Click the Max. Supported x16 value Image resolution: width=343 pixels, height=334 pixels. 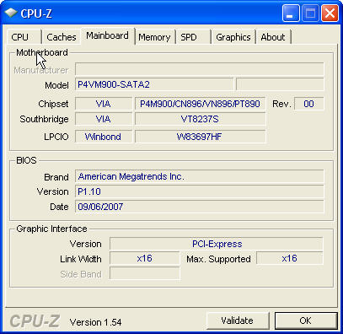[290, 258]
